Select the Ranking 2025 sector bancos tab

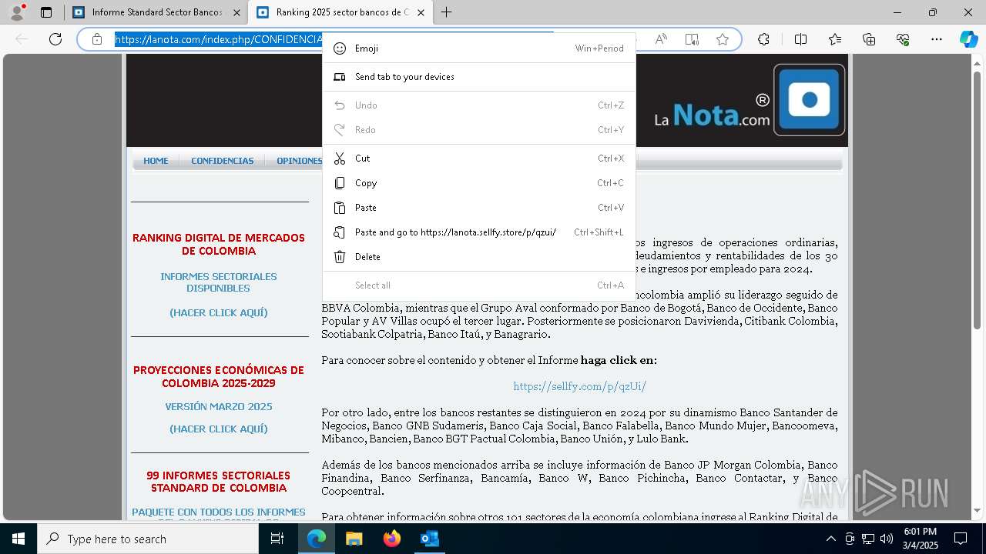340,12
